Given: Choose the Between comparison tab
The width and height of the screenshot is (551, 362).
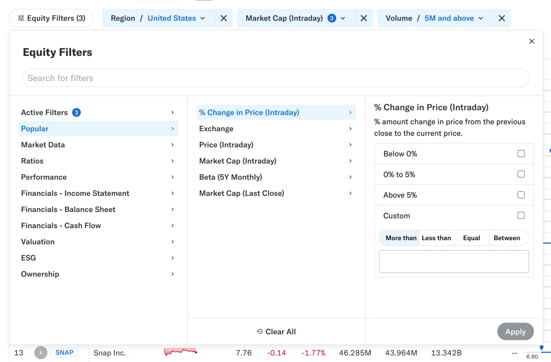Looking at the screenshot, I should coord(507,238).
